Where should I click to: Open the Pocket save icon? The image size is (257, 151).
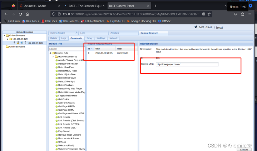point(235,14)
